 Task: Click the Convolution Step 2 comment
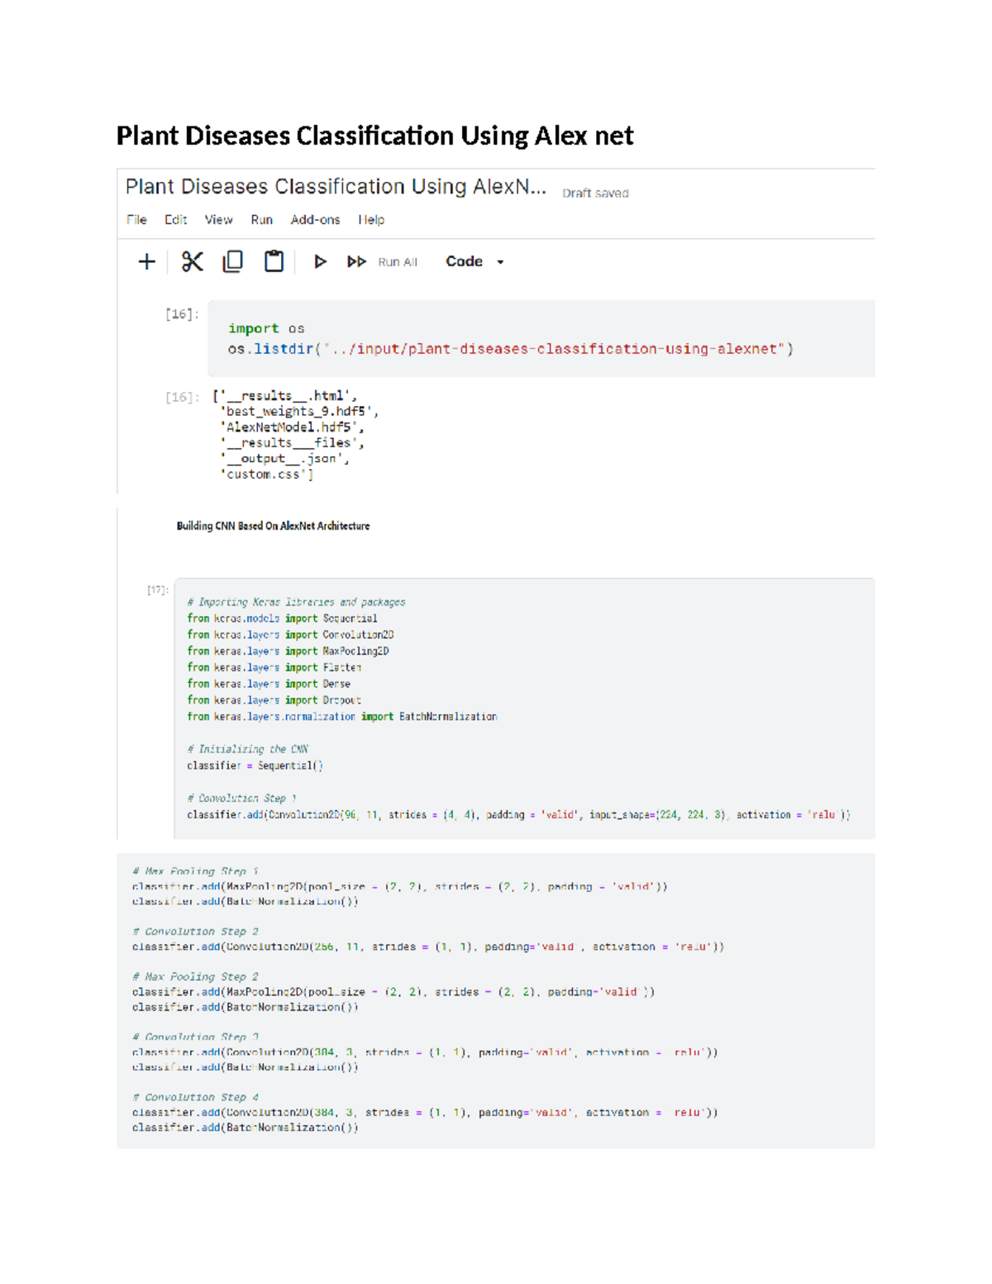[x=195, y=932]
